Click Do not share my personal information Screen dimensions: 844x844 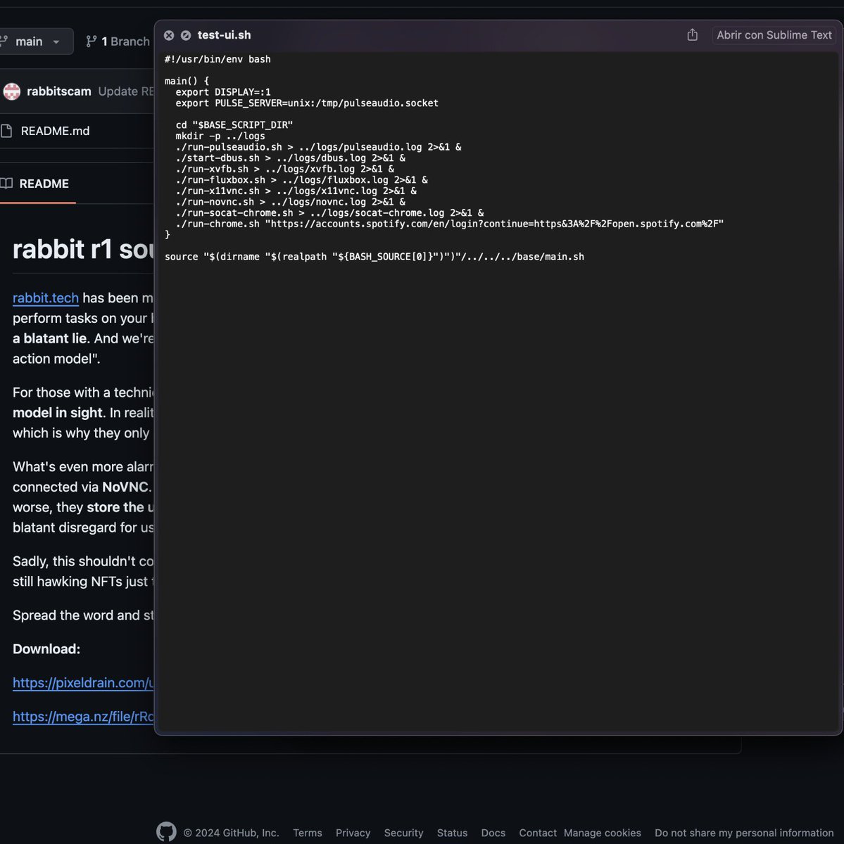coord(744,833)
